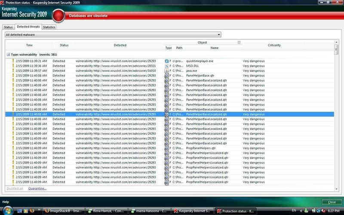Click the Windows Start orb

coord(8,211)
